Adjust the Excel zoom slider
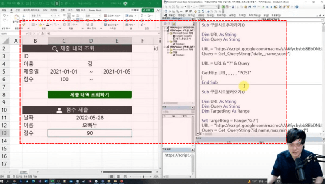325x184 pixels. (143, 177)
